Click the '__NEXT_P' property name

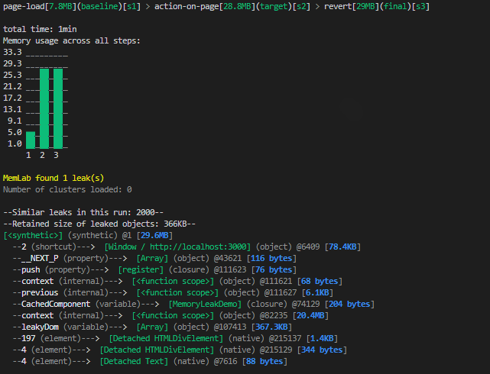[40, 259]
